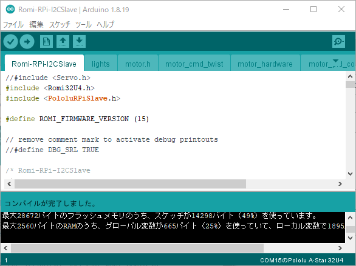Click the Arduino logo in title bar
The height and width of the screenshot is (266, 356).
(10, 9)
